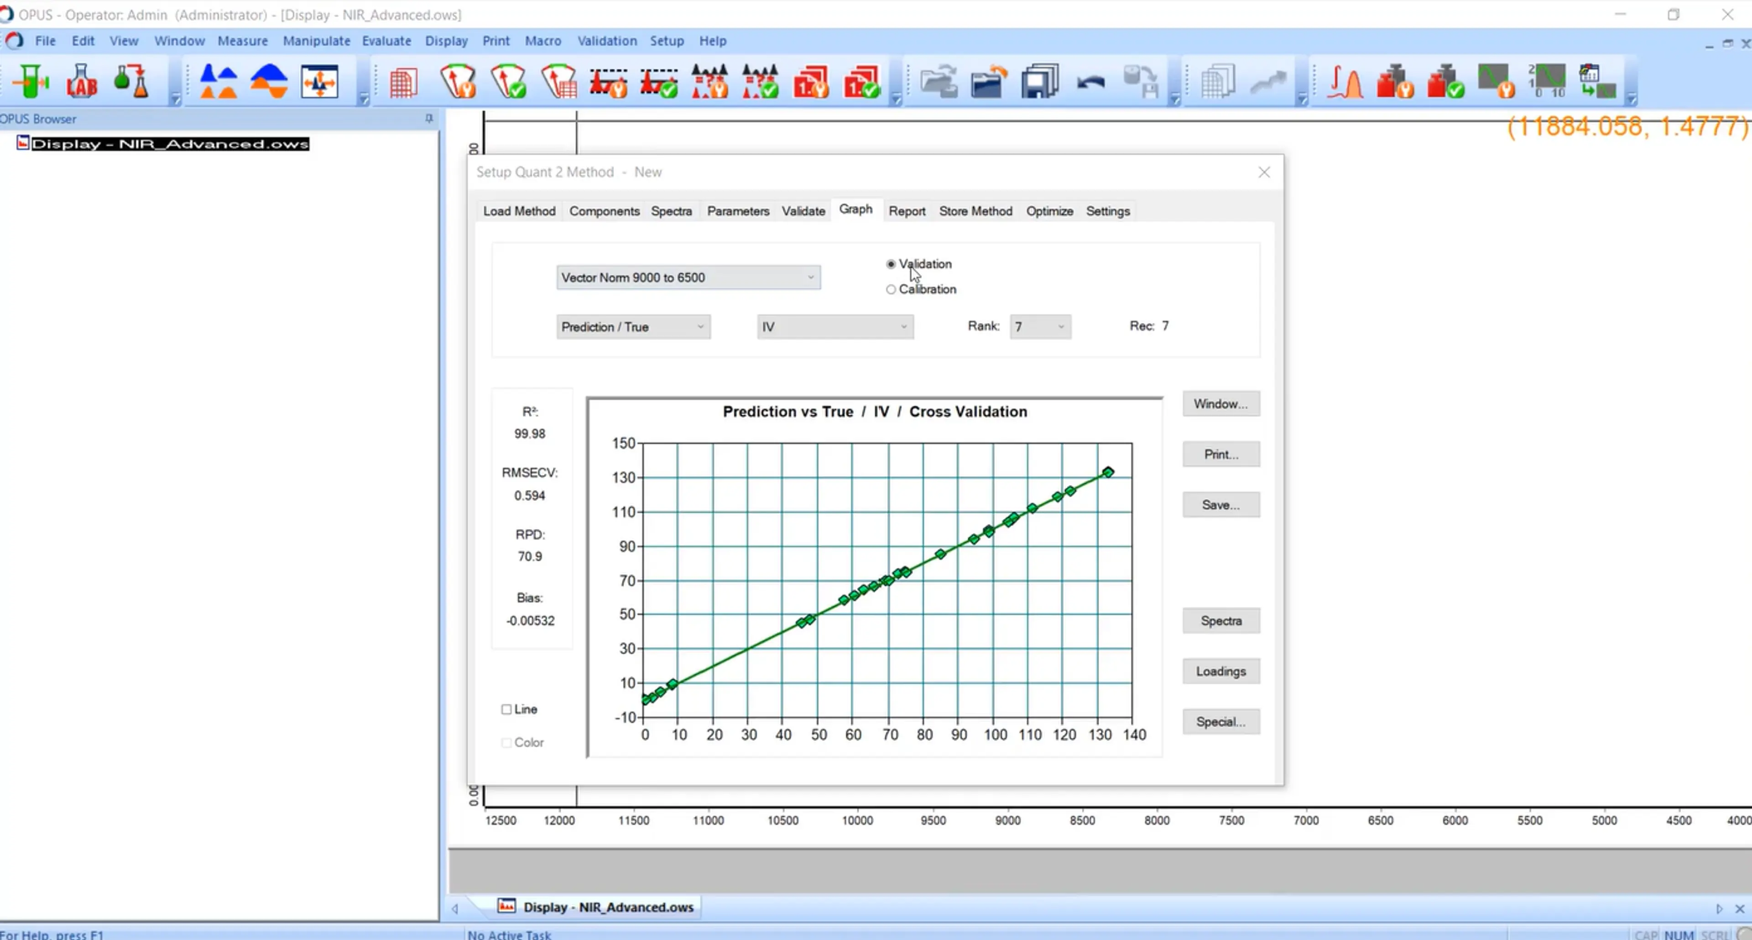This screenshot has height=940, width=1752.
Task: Click red weights icon with green check
Action: point(1445,82)
